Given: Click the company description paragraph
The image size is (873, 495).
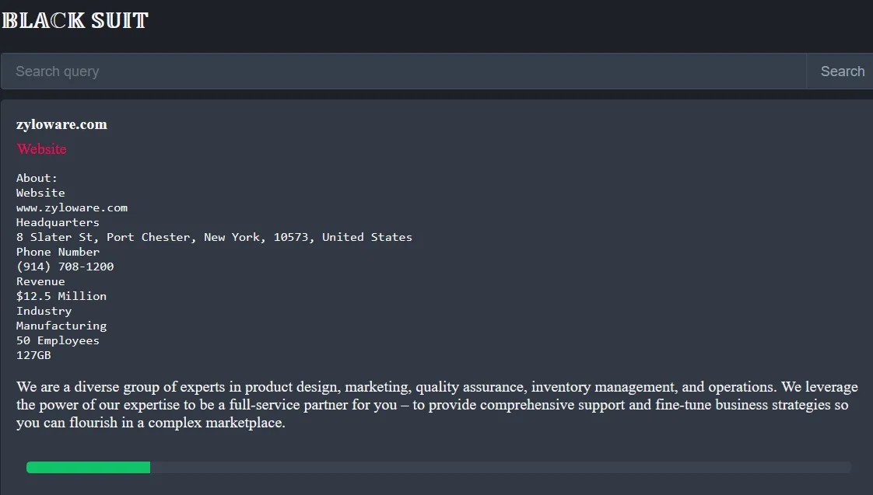Looking at the screenshot, I should pyautogui.click(x=436, y=405).
